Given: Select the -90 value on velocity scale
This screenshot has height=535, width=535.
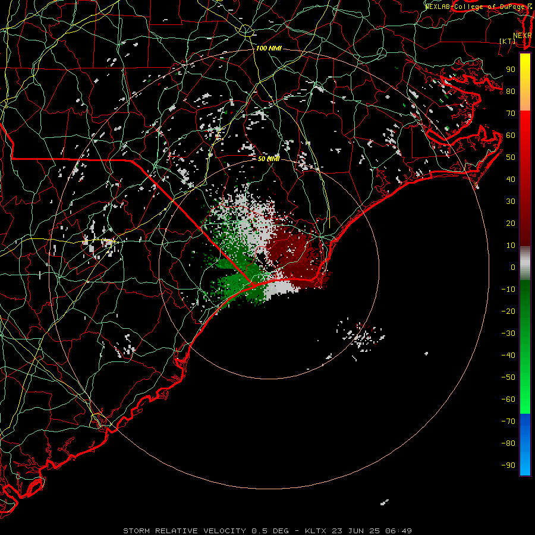Looking at the screenshot, I should (x=508, y=465).
